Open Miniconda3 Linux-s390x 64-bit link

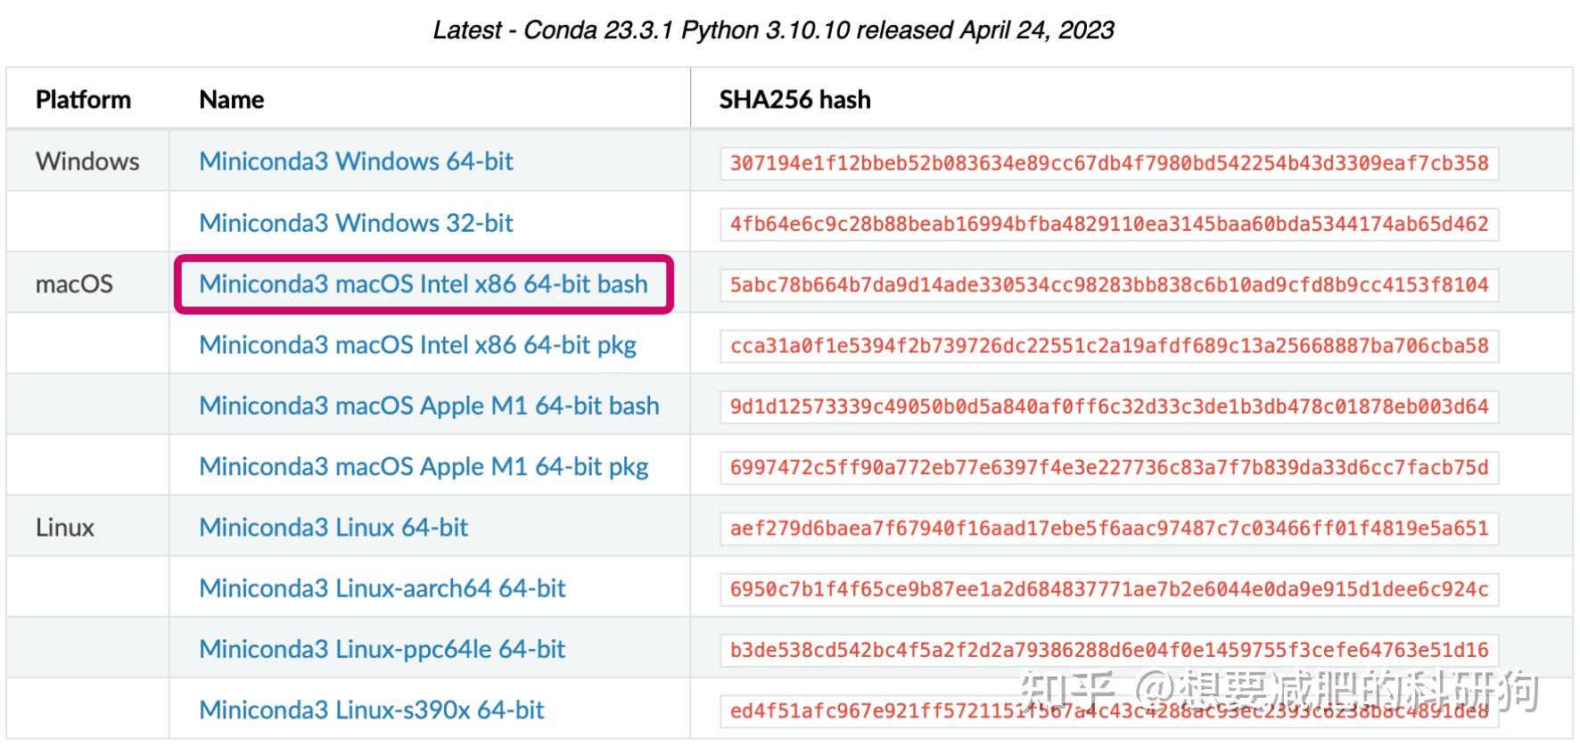[x=371, y=710]
